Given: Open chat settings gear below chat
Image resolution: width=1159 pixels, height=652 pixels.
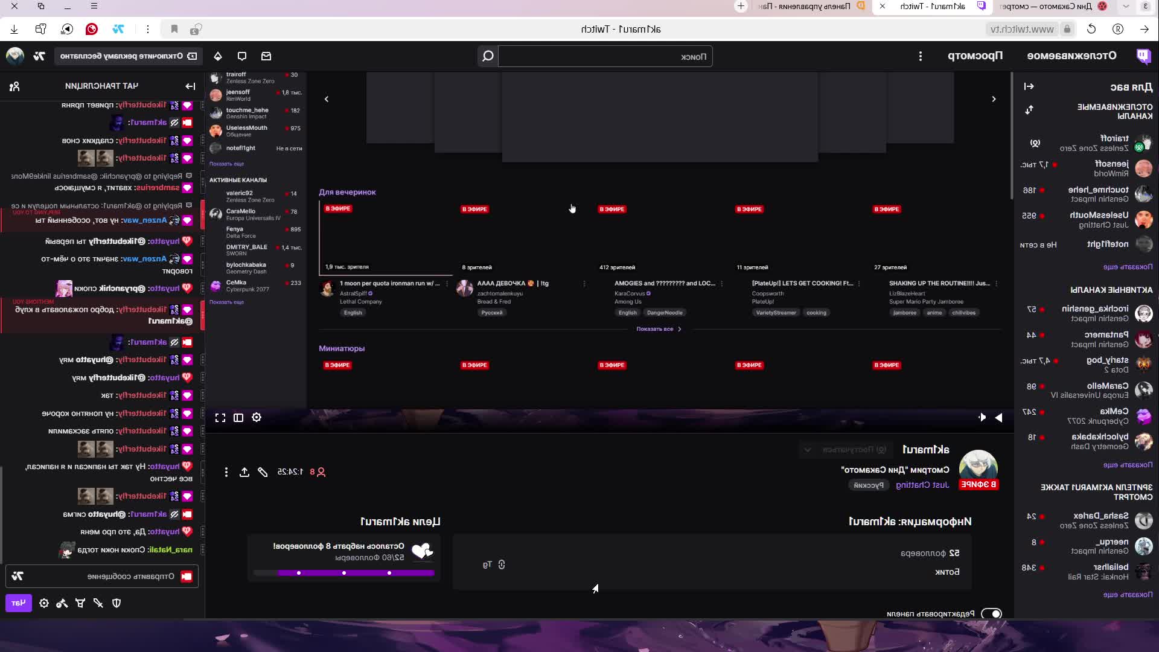Looking at the screenshot, I should 44,603.
